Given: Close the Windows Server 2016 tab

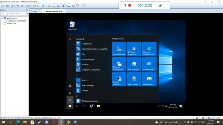Looking at the screenshot, I should point(64,11).
